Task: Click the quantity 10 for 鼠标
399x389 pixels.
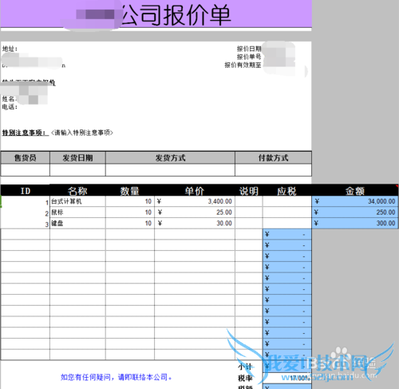Action: (130, 212)
